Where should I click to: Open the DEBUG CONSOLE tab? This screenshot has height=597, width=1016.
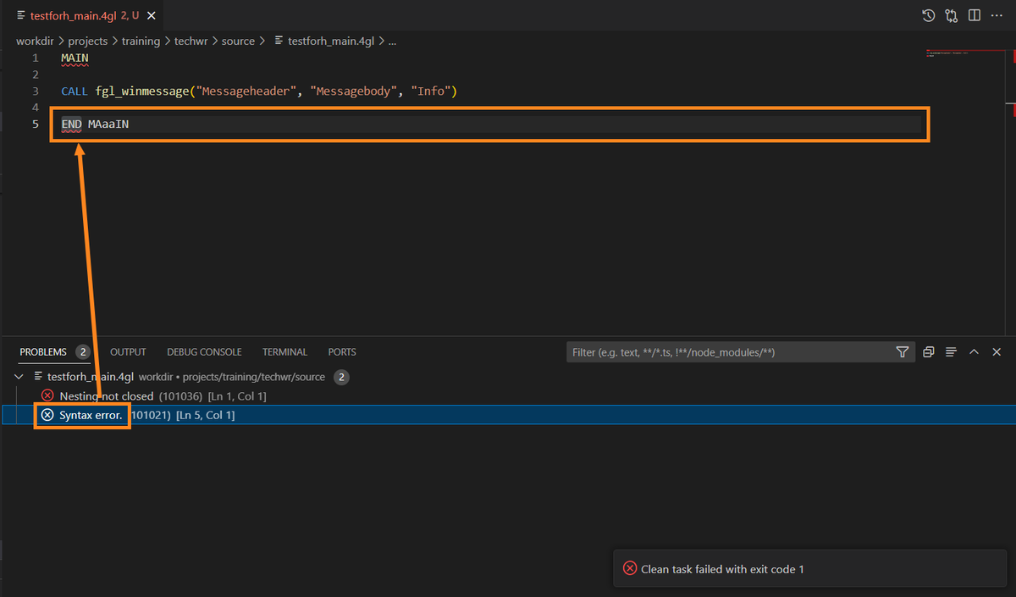point(204,352)
